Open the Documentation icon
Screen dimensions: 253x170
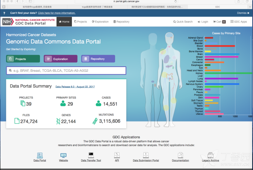click(x=180, y=155)
